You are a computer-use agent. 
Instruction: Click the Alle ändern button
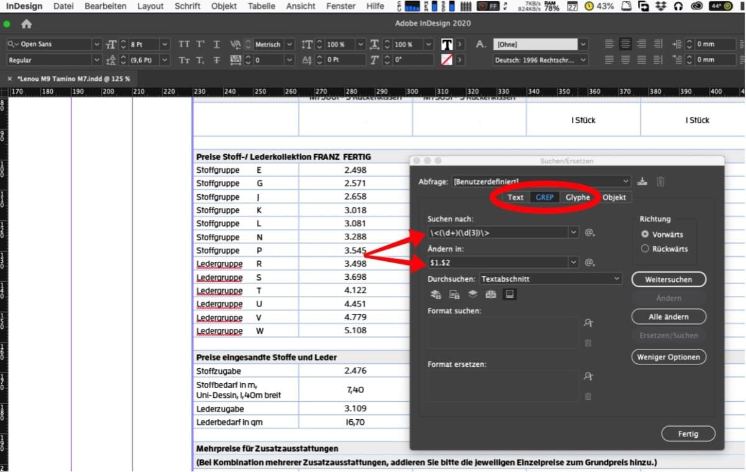[x=668, y=317]
